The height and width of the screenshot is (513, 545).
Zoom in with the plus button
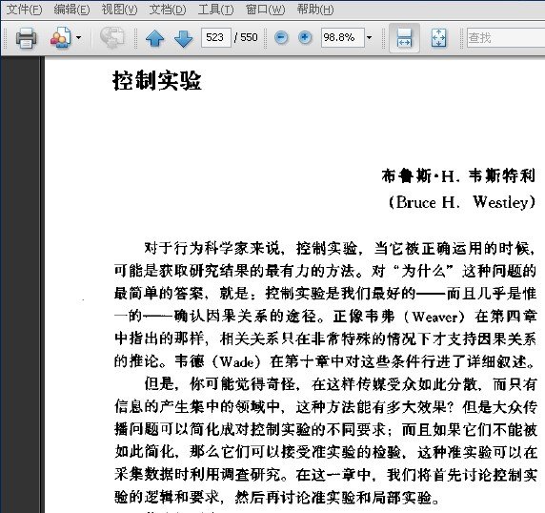pyautogui.click(x=305, y=37)
